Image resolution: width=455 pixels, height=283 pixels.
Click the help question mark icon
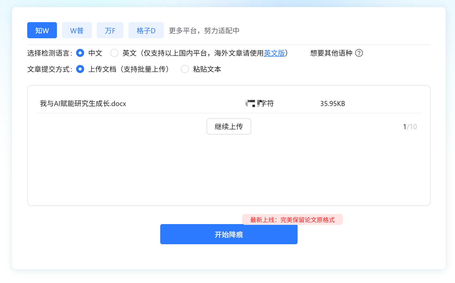[x=359, y=53]
